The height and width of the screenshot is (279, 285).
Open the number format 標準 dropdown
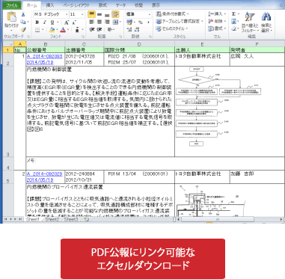(x=149, y=14)
